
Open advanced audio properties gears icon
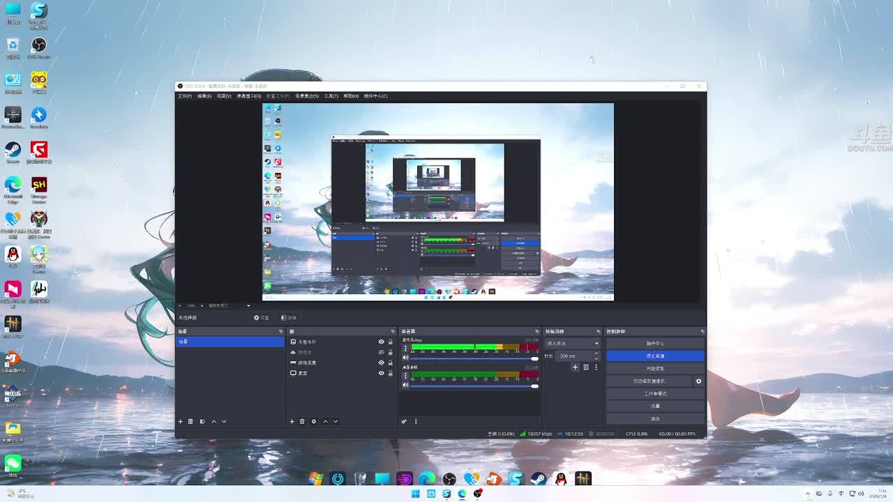click(404, 421)
